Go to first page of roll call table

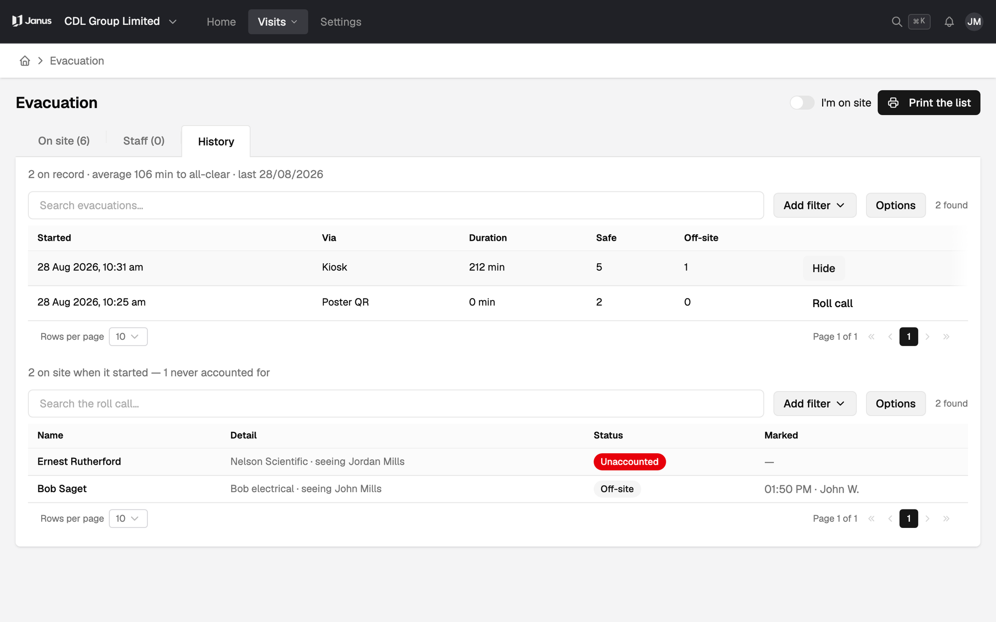click(x=871, y=518)
